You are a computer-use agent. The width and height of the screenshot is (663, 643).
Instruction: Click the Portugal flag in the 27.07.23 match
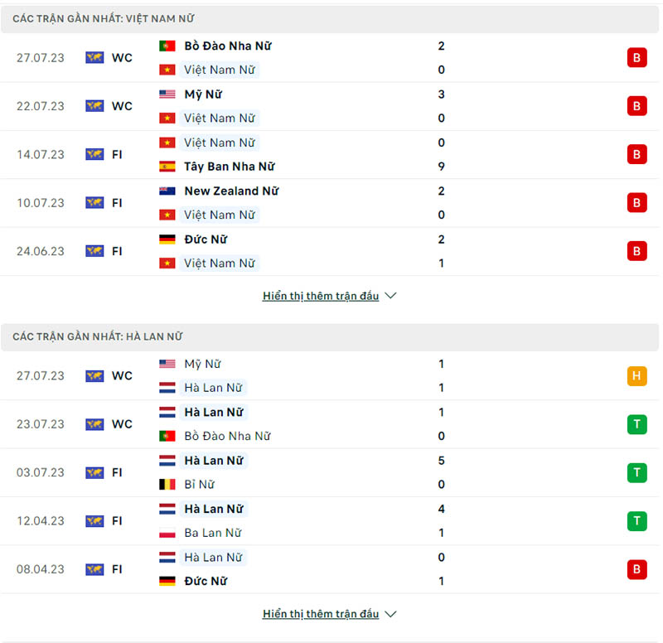click(x=167, y=46)
